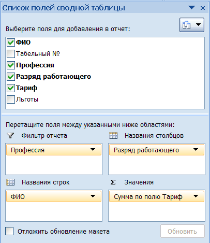Uncheck the Разряд работающего checkbox

(x=11, y=77)
